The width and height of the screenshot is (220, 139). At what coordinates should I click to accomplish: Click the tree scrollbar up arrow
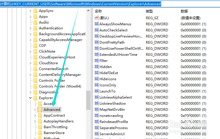tap(88, 10)
